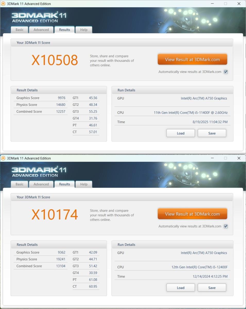The image size is (246, 309).
Task: Close the bottom 3DMark 11 window
Action: coord(239,158)
